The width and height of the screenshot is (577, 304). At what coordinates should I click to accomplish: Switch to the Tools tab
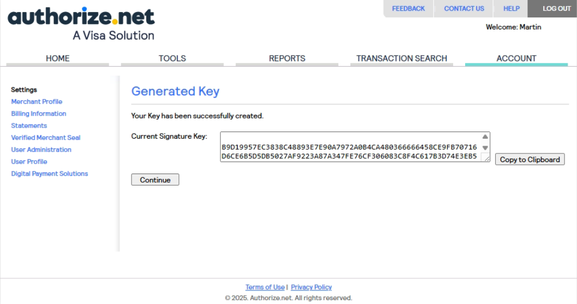tap(172, 58)
